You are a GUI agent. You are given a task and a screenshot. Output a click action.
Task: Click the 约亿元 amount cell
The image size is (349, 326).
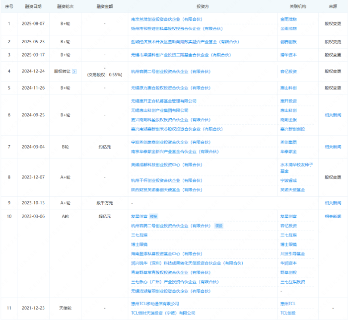(x=105, y=147)
